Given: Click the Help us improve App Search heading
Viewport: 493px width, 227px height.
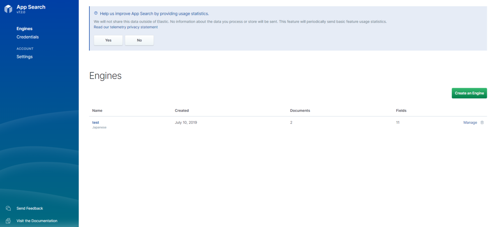Looking at the screenshot, I should tap(154, 14).
